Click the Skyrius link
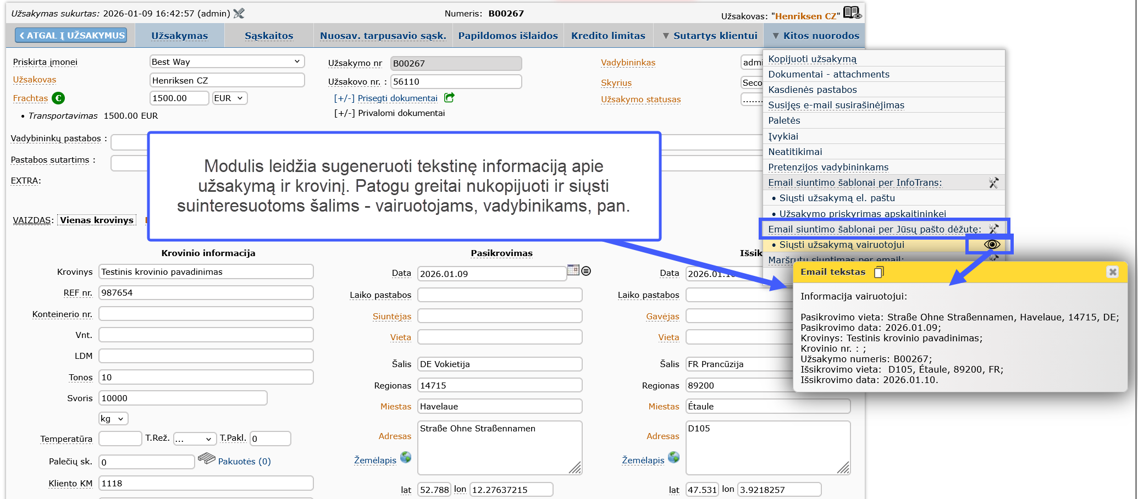This screenshot has height=499, width=1138. [616, 83]
